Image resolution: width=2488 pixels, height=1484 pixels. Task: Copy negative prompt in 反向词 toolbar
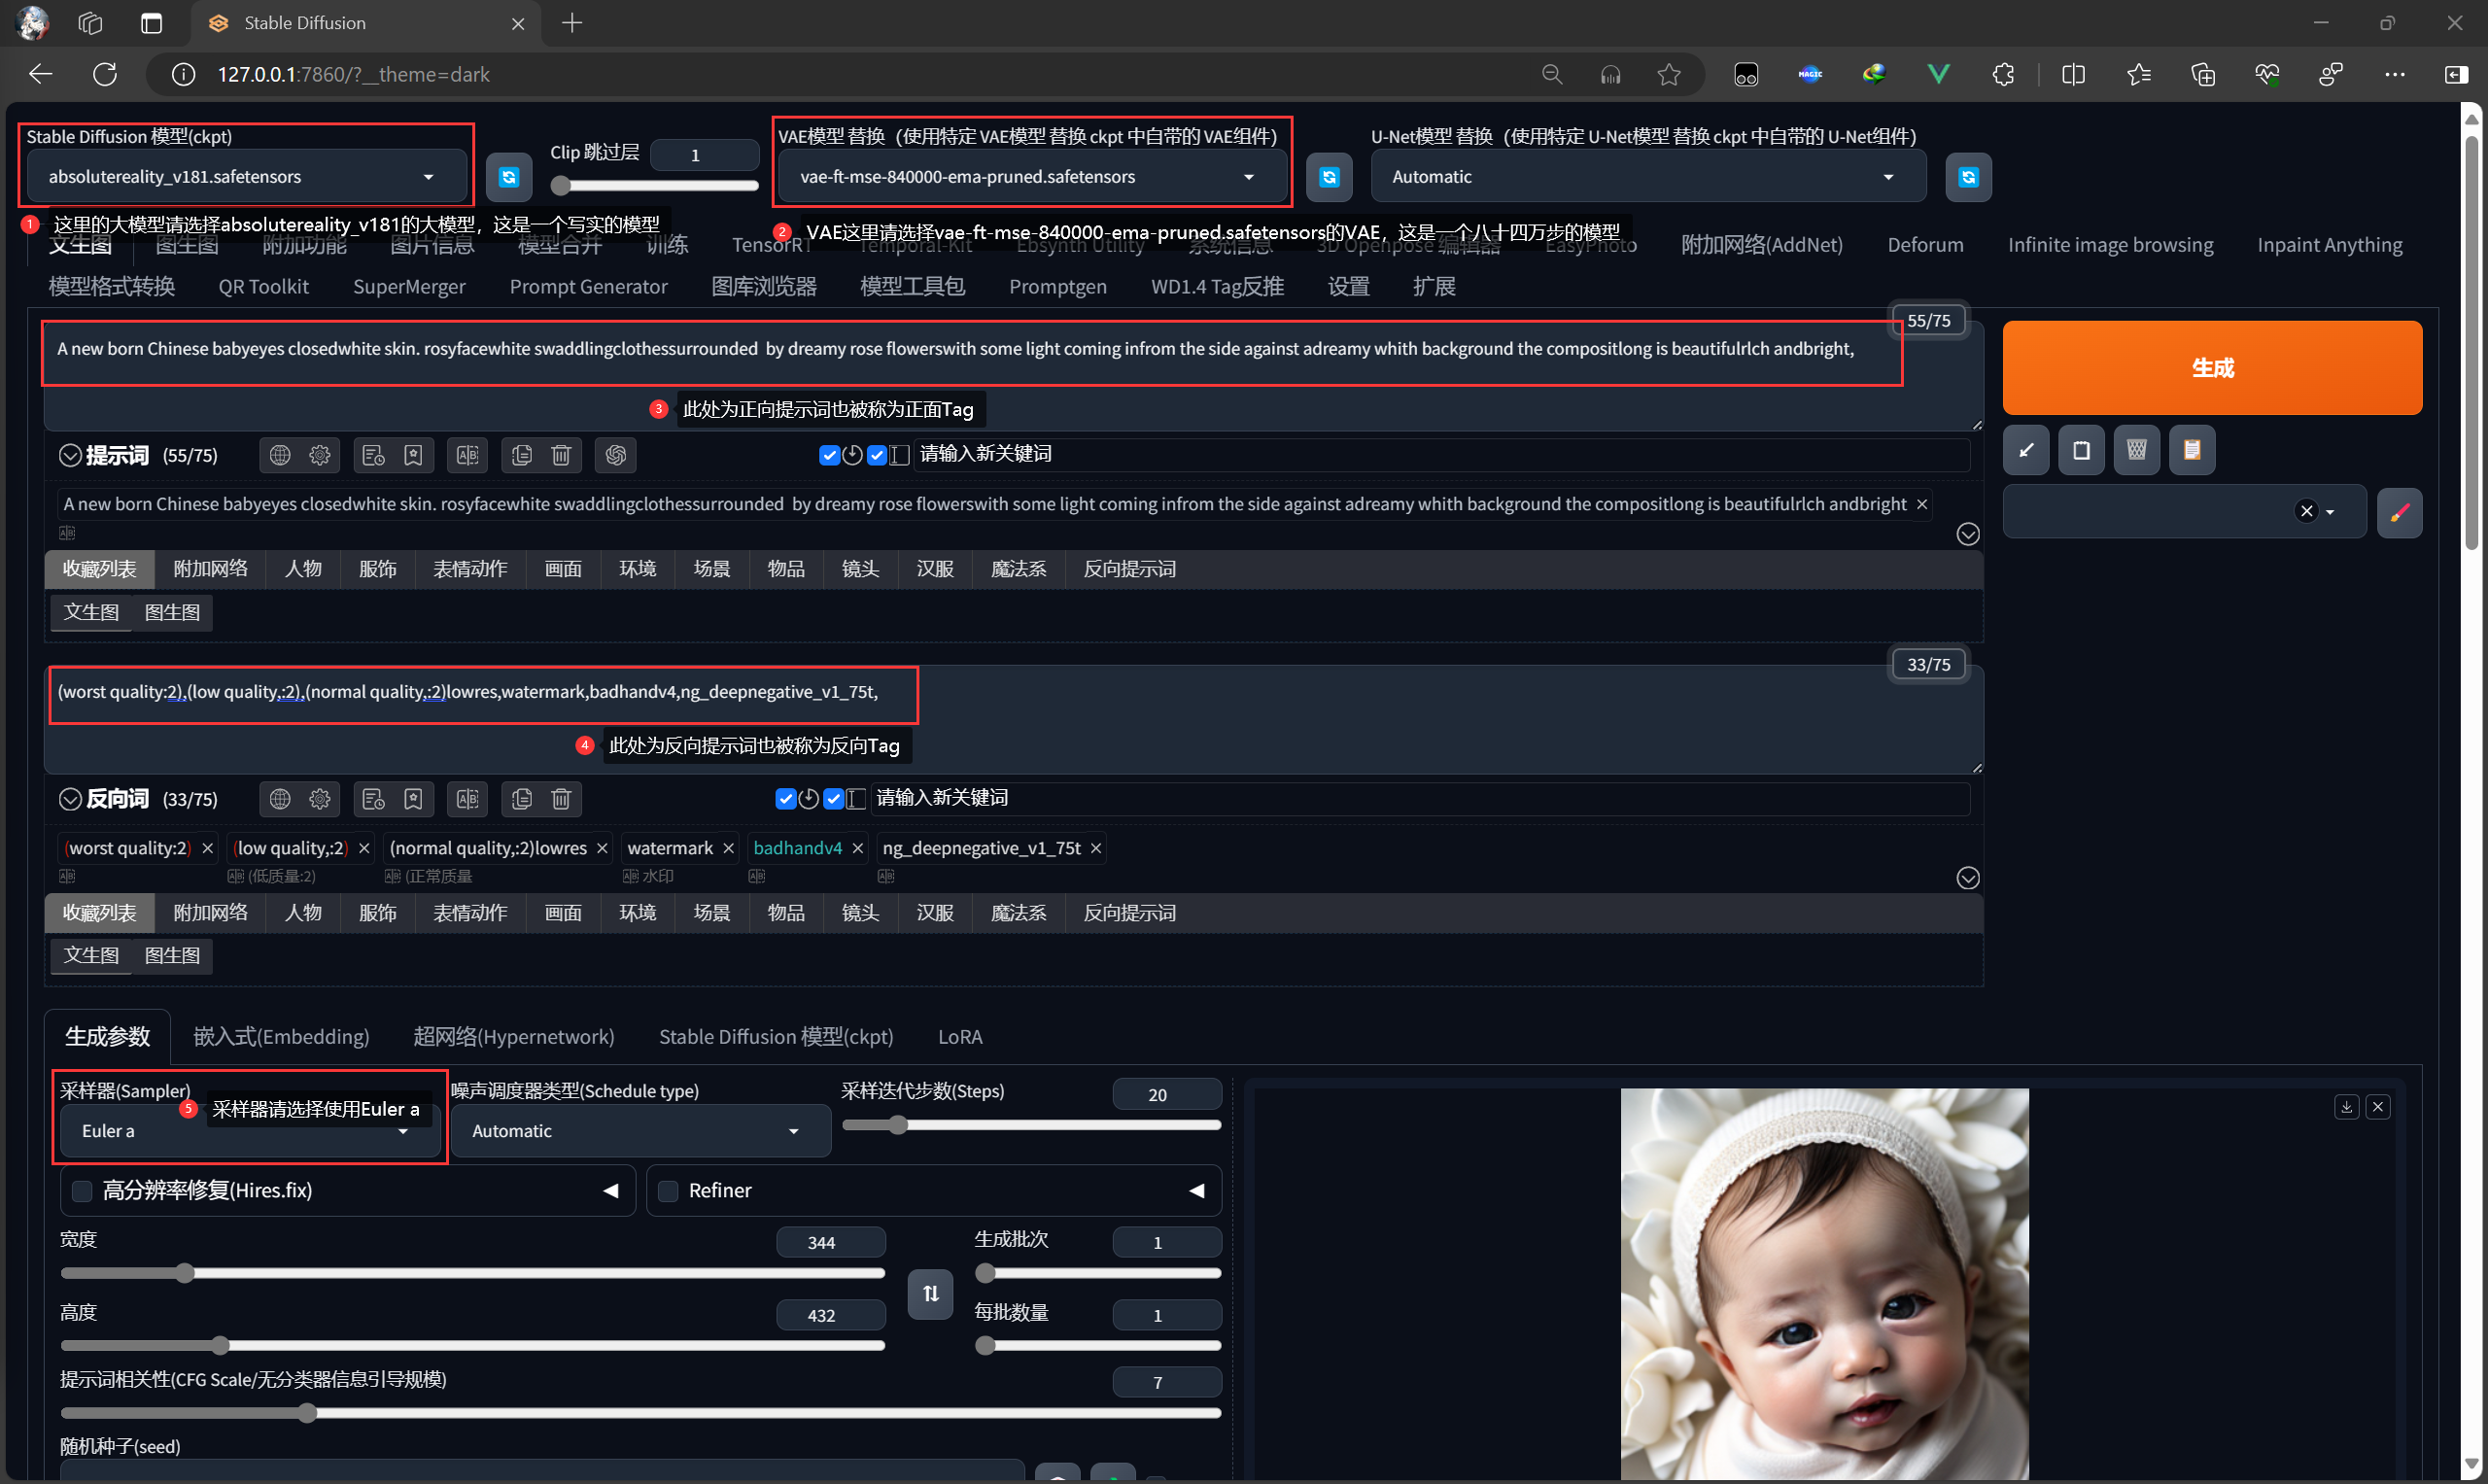[x=521, y=799]
